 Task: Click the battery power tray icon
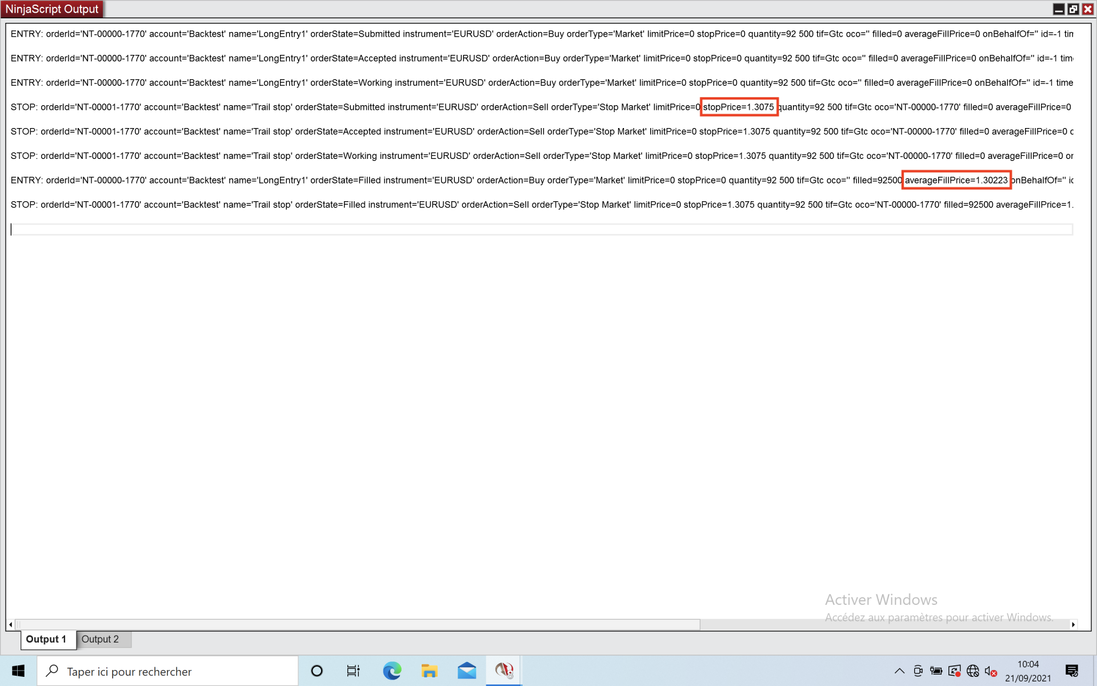click(x=936, y=671)
